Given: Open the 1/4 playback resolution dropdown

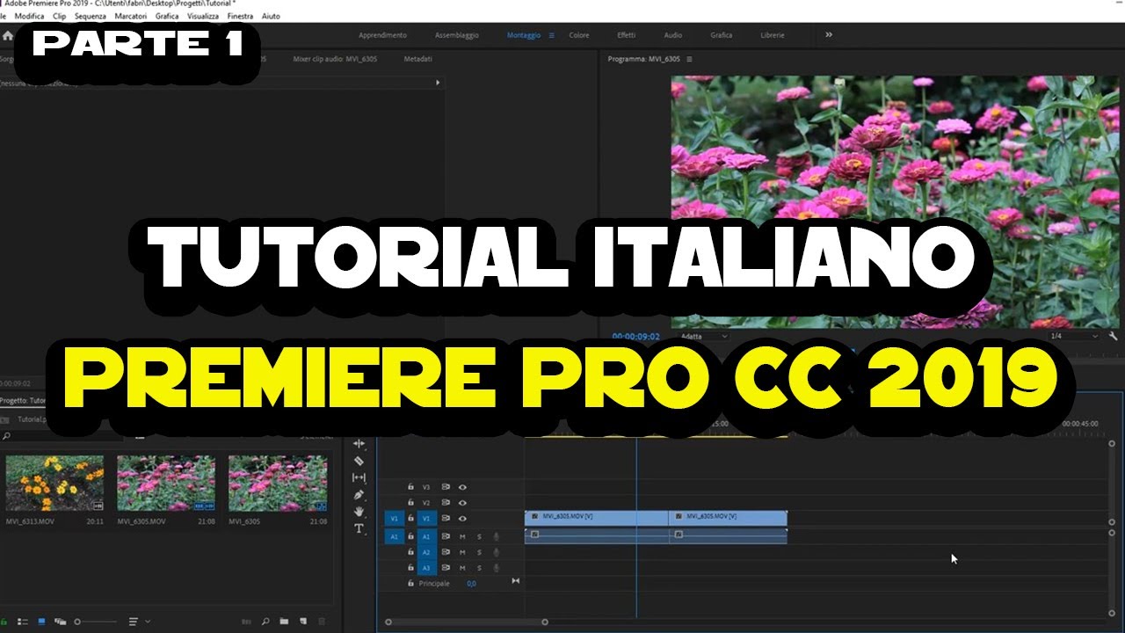Looking at the screenshot, I should [1074, 336].
